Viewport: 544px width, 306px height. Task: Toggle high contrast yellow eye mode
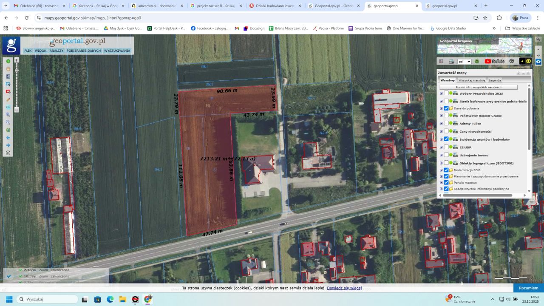525,61
